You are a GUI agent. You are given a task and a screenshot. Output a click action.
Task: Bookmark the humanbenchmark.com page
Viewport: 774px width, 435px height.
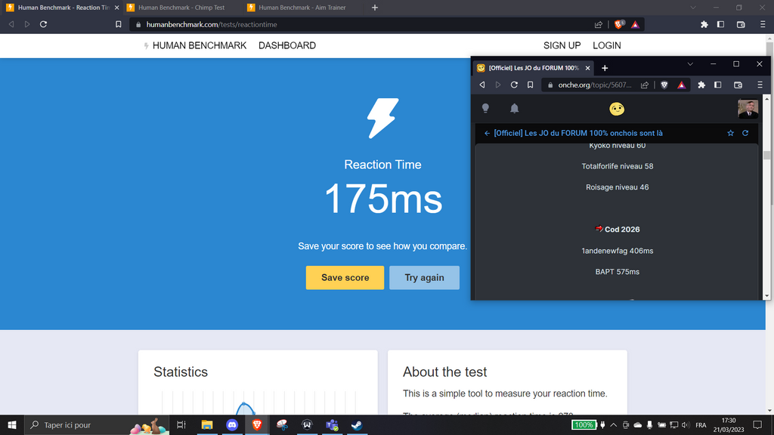tap(119, 24)
